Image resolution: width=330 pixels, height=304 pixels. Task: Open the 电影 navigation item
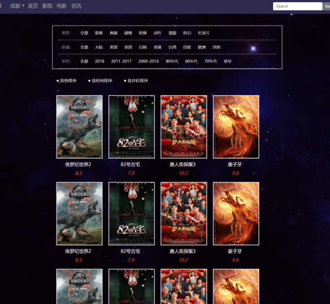coord(62,6)
